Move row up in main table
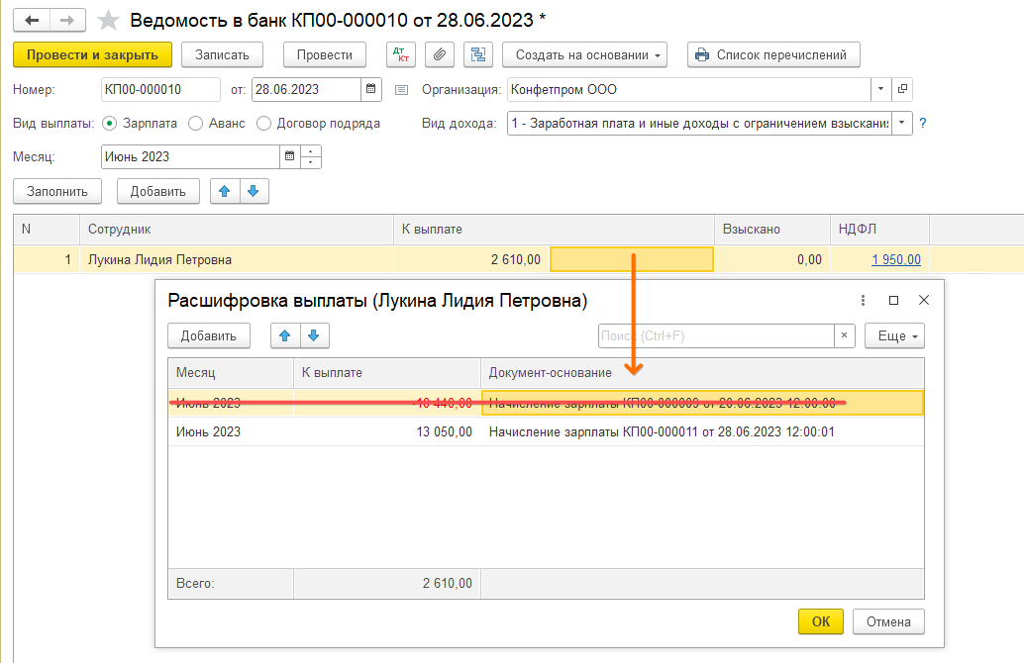This screenshot has height=663, width=1024. pos(225,191)
